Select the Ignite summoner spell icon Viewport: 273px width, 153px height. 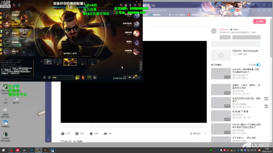point(83,78)
